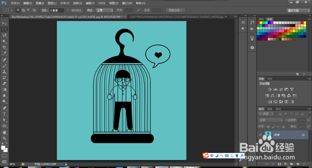Click the 调整边缘 refine edge button
This screenshot has width=312, height=168.
pyautogui.click(x=175, y=10)
